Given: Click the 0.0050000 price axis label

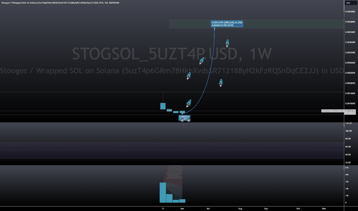Looking at the screenshot, I should 350,22.
